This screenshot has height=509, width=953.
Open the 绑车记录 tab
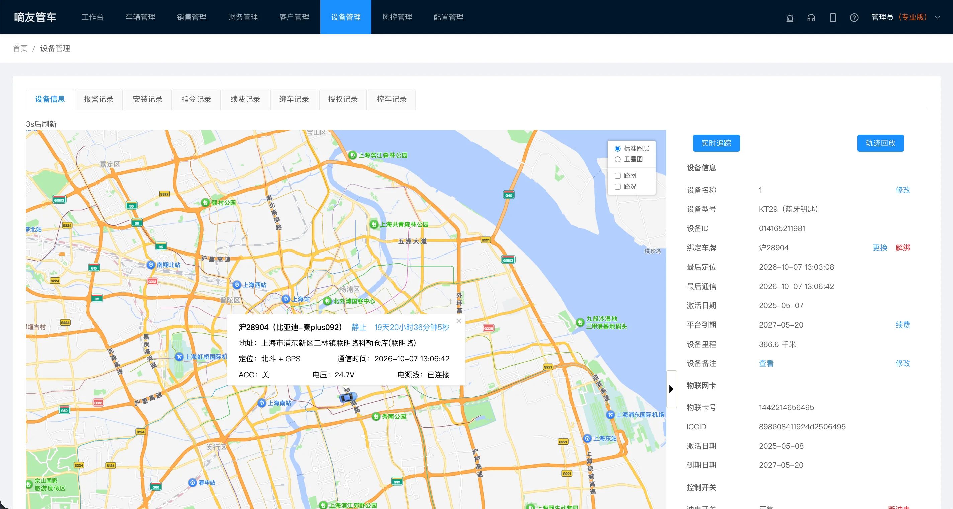point(294,99)
